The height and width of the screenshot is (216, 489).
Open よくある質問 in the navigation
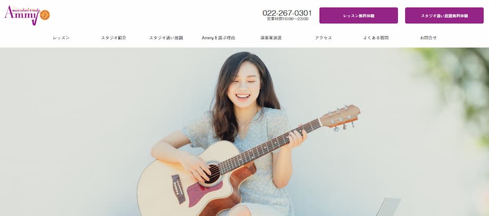pos(376,38)
